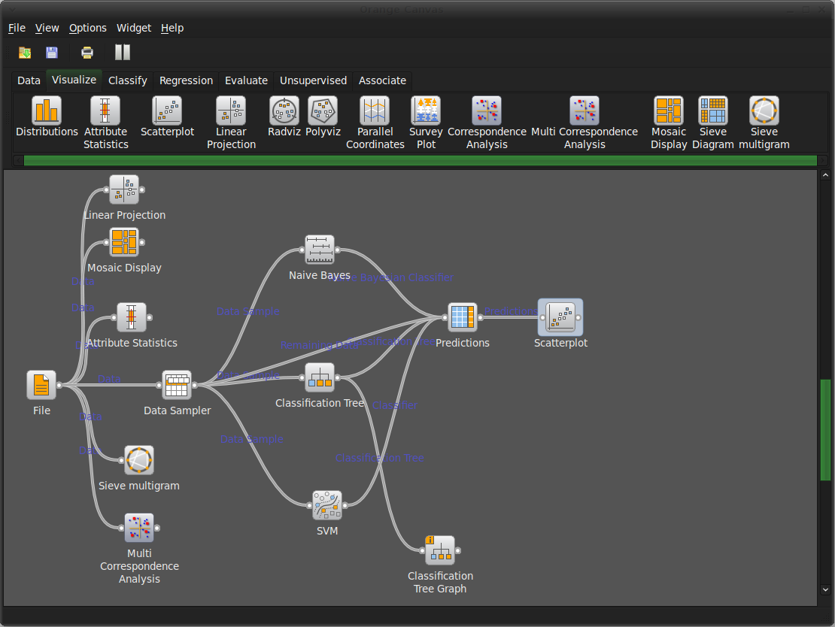The width and height of the screenshot is (835, 627).
Task: Click the green horizontal toolbox scrollbar
Action: [x=420, y=160]
